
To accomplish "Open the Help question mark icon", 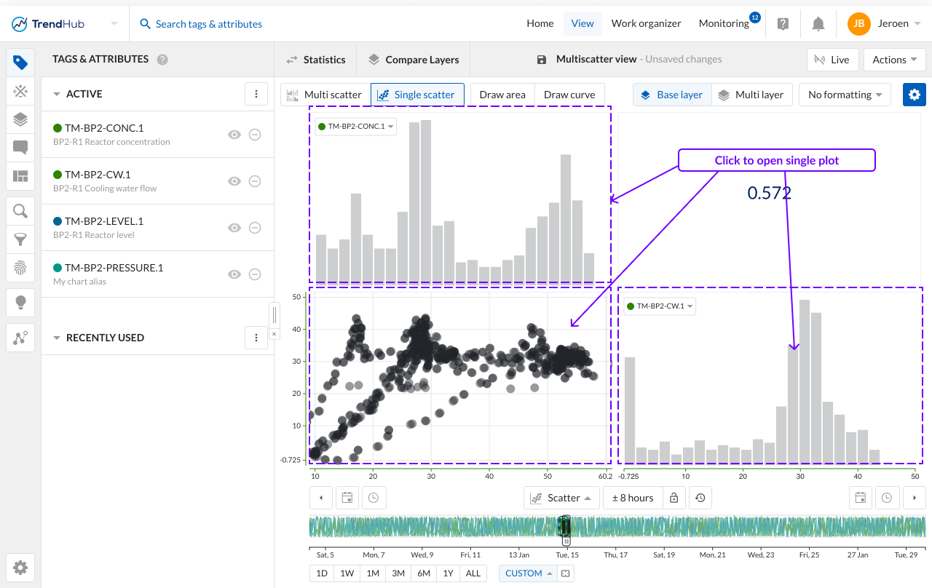I will coord(783,23).
